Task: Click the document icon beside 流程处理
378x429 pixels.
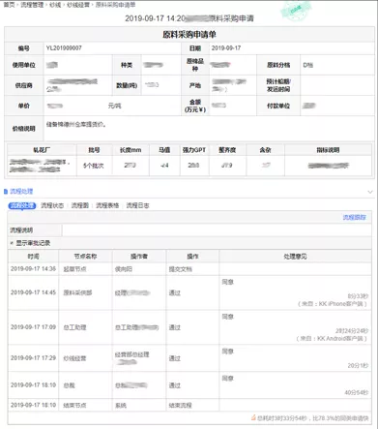Action: (6, 192)
